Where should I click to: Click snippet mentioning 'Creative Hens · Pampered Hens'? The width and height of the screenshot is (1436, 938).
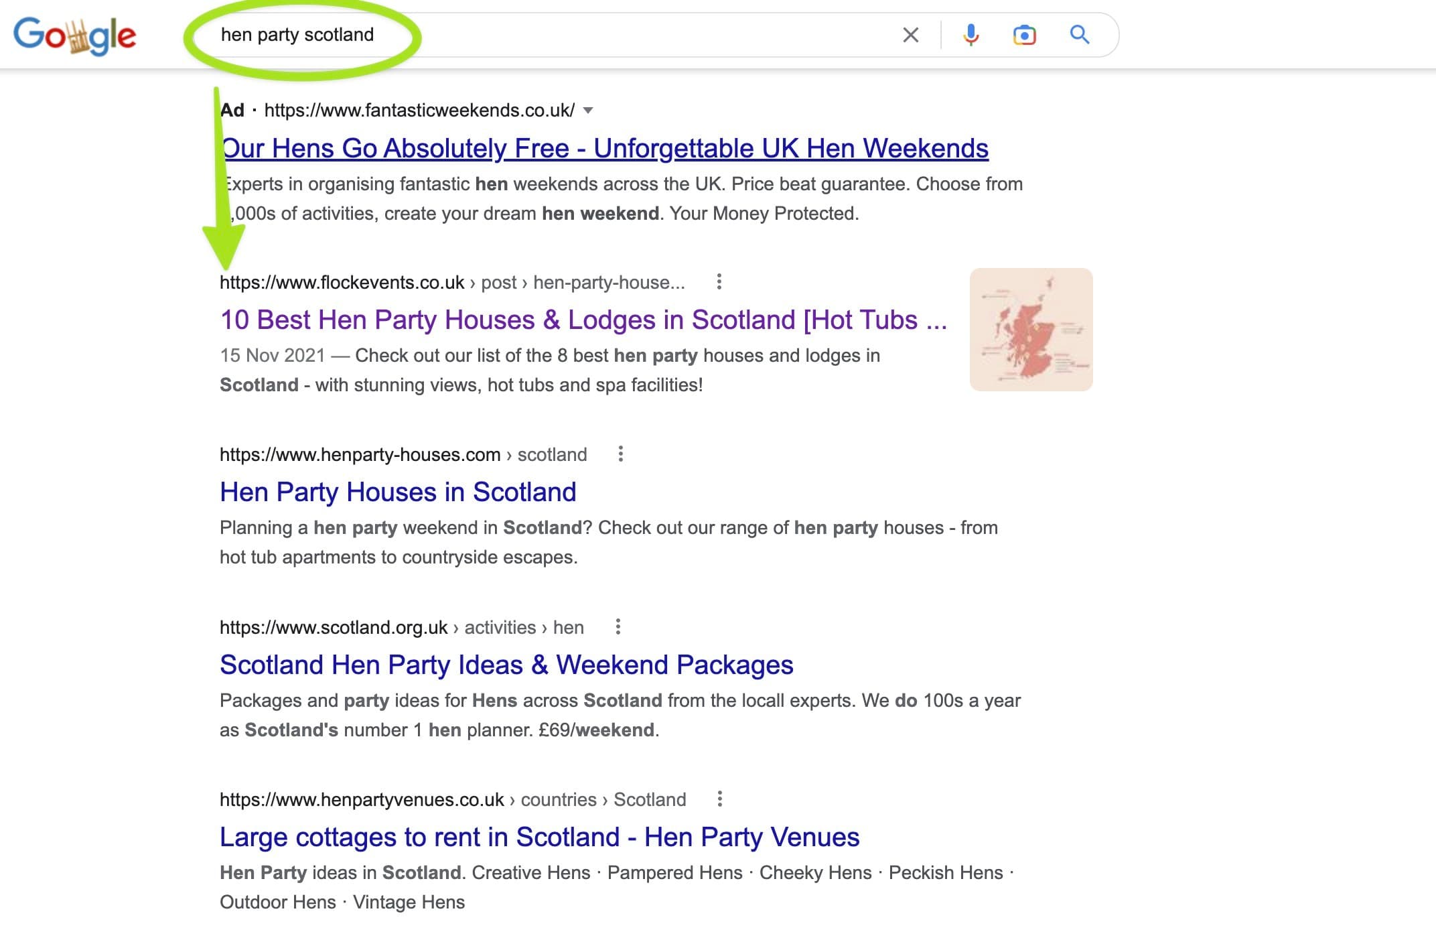(x=617, y=888)
